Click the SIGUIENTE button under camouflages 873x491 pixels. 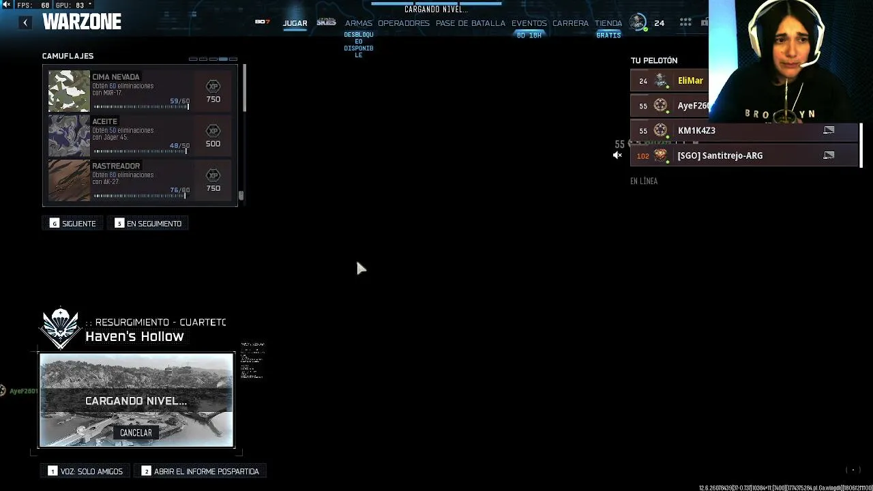coord(73,224)
